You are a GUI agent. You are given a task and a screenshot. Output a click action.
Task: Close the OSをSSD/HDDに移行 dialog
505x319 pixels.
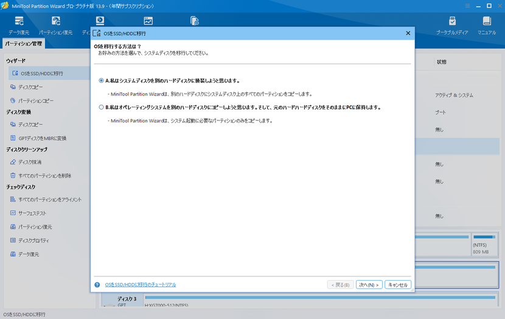click(408, 33)
